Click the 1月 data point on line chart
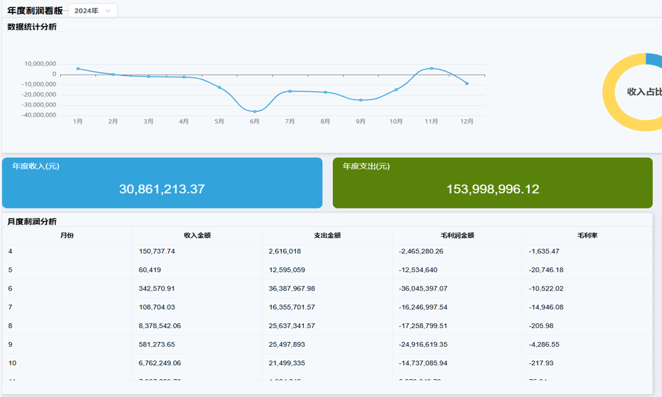This screenshot has width=662, height=397. click(x=78, y=69)
